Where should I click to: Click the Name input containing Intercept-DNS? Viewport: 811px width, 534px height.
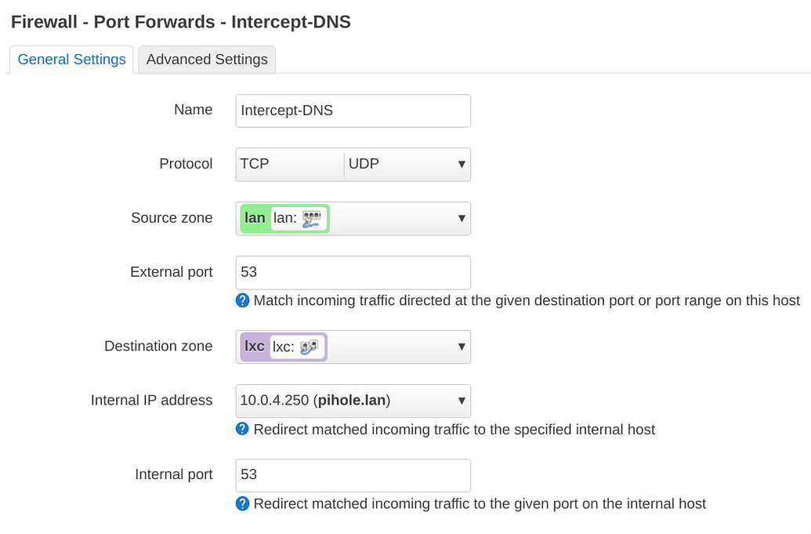tap(353, 111)
